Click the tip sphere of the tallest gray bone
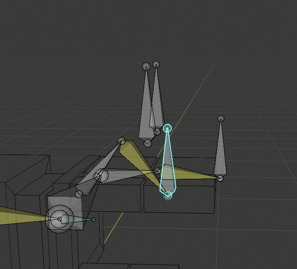The width and height of the screenshot is (297, 269). pos(146,67)
